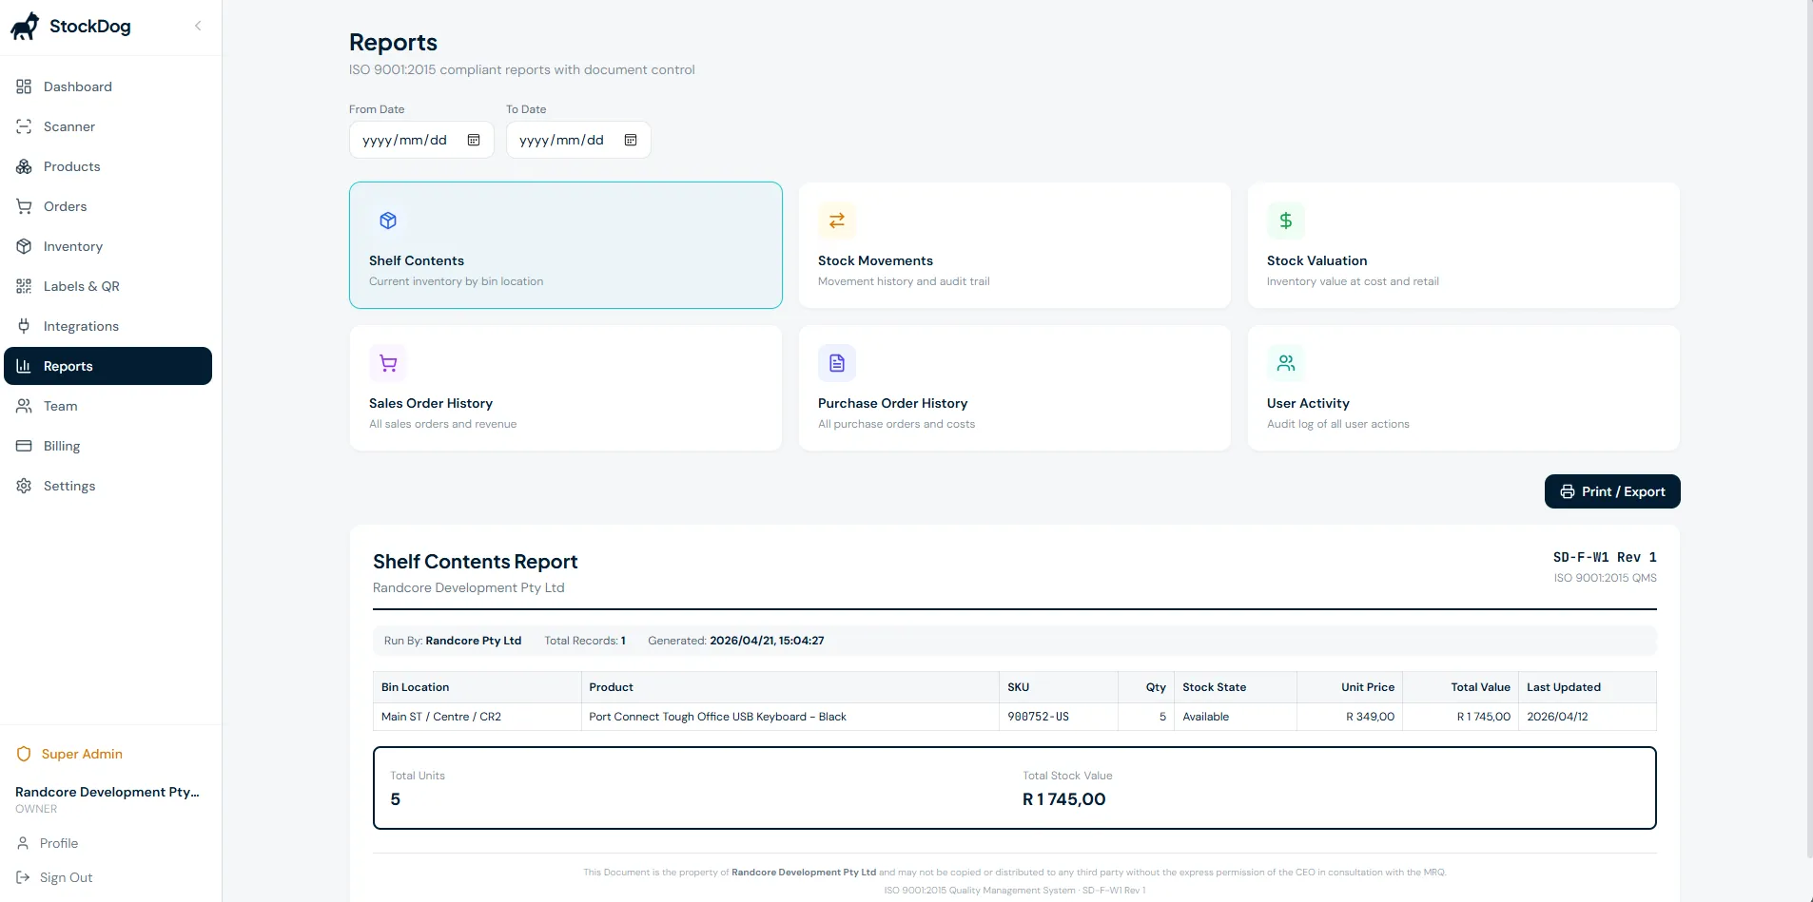
Task: Click the Orders cart icon
Action: (24, 206)
